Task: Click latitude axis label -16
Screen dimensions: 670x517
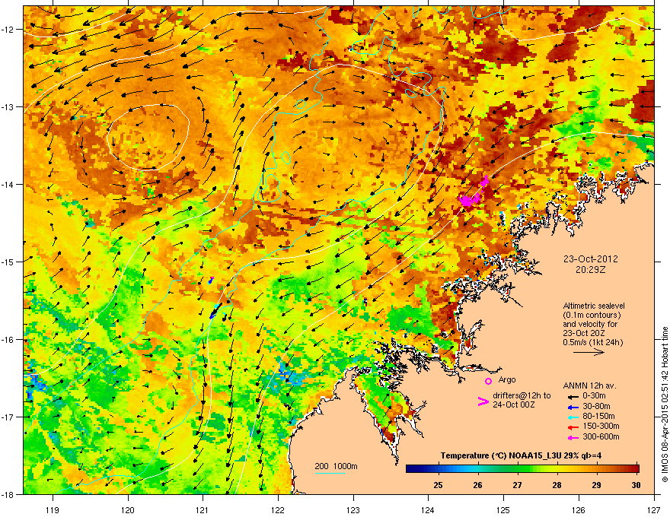Action: click(x=8, y=340)
